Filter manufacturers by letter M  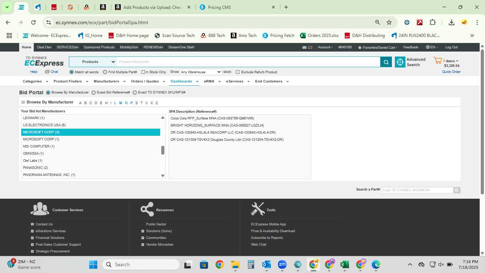click(121, 103)
